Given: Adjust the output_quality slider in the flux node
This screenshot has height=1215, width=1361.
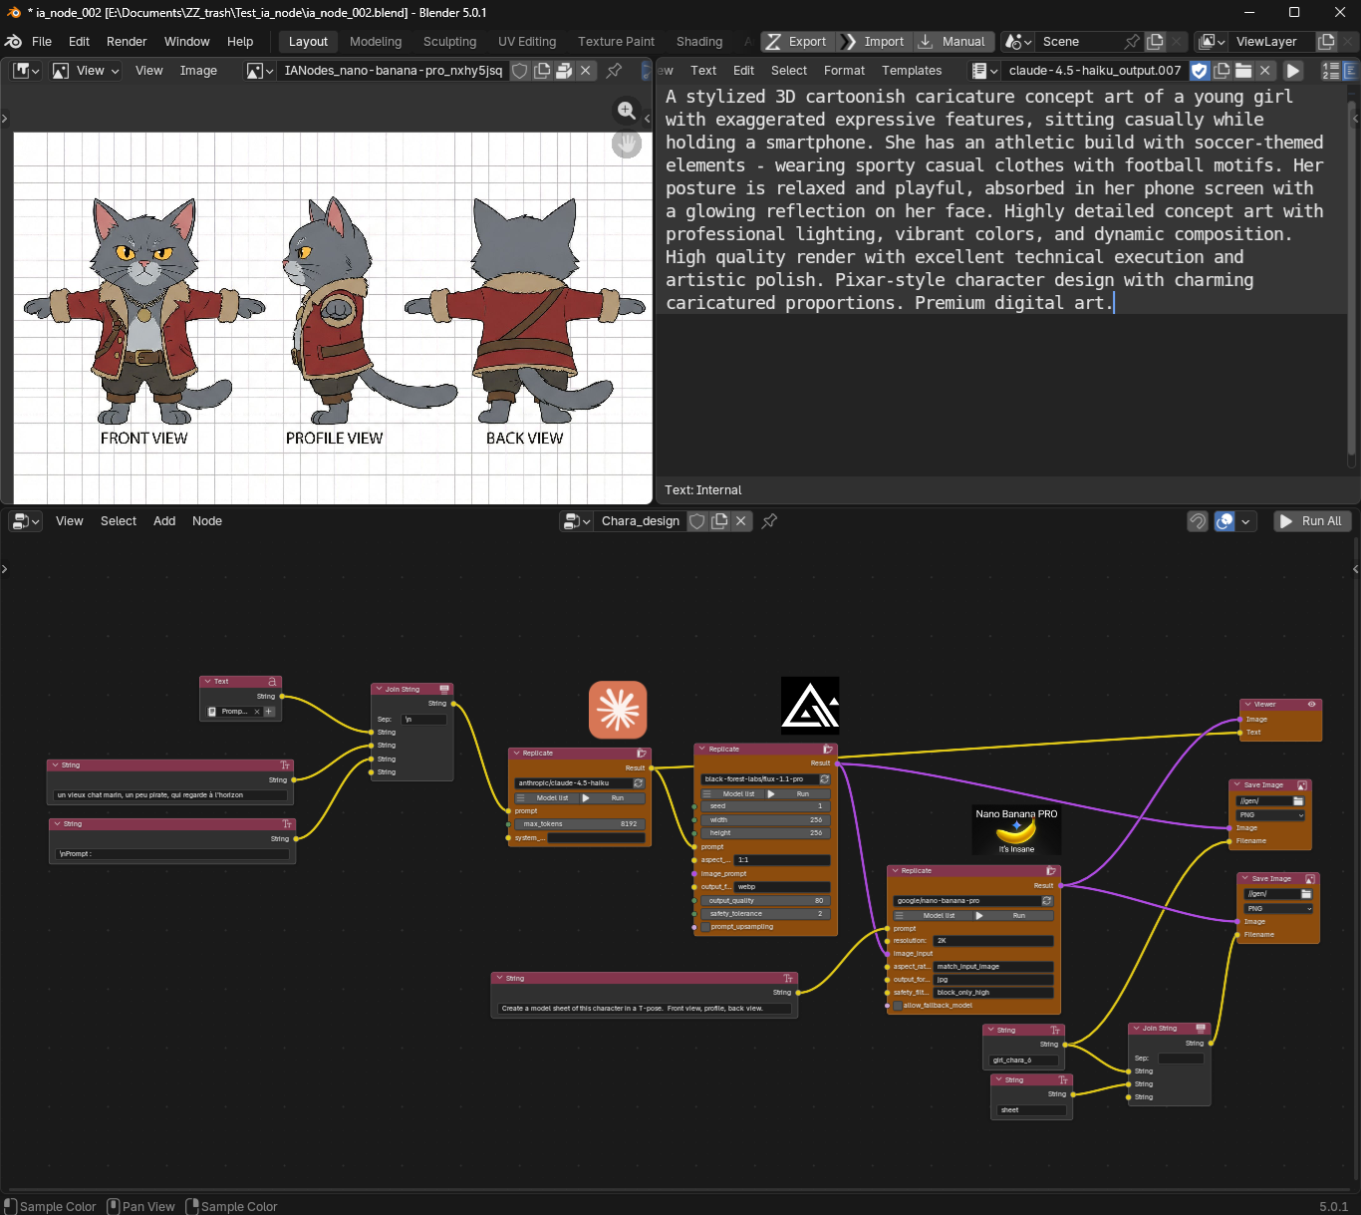Looking at the screenshot, I should click(765, 901).
